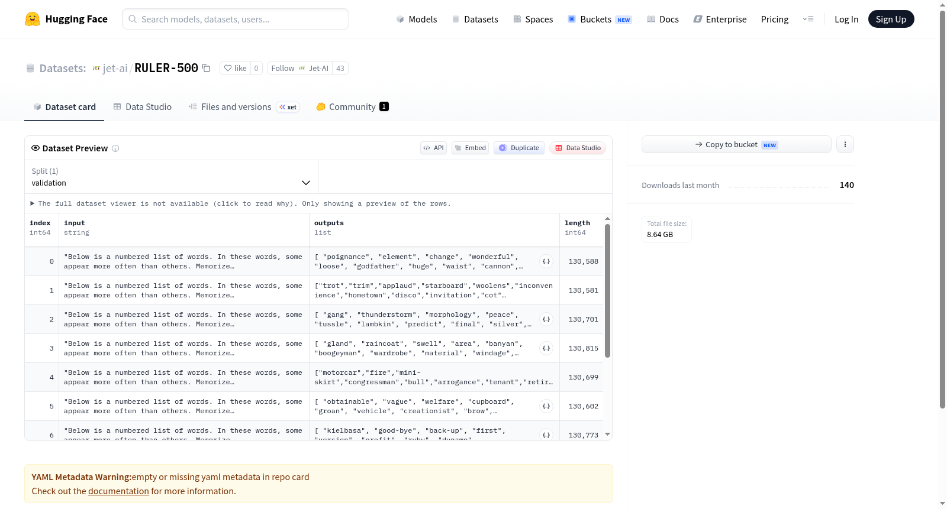Viewport: 947px width, 509px height.
Task: Duplicate the dataset
Action: pos(519,148)
